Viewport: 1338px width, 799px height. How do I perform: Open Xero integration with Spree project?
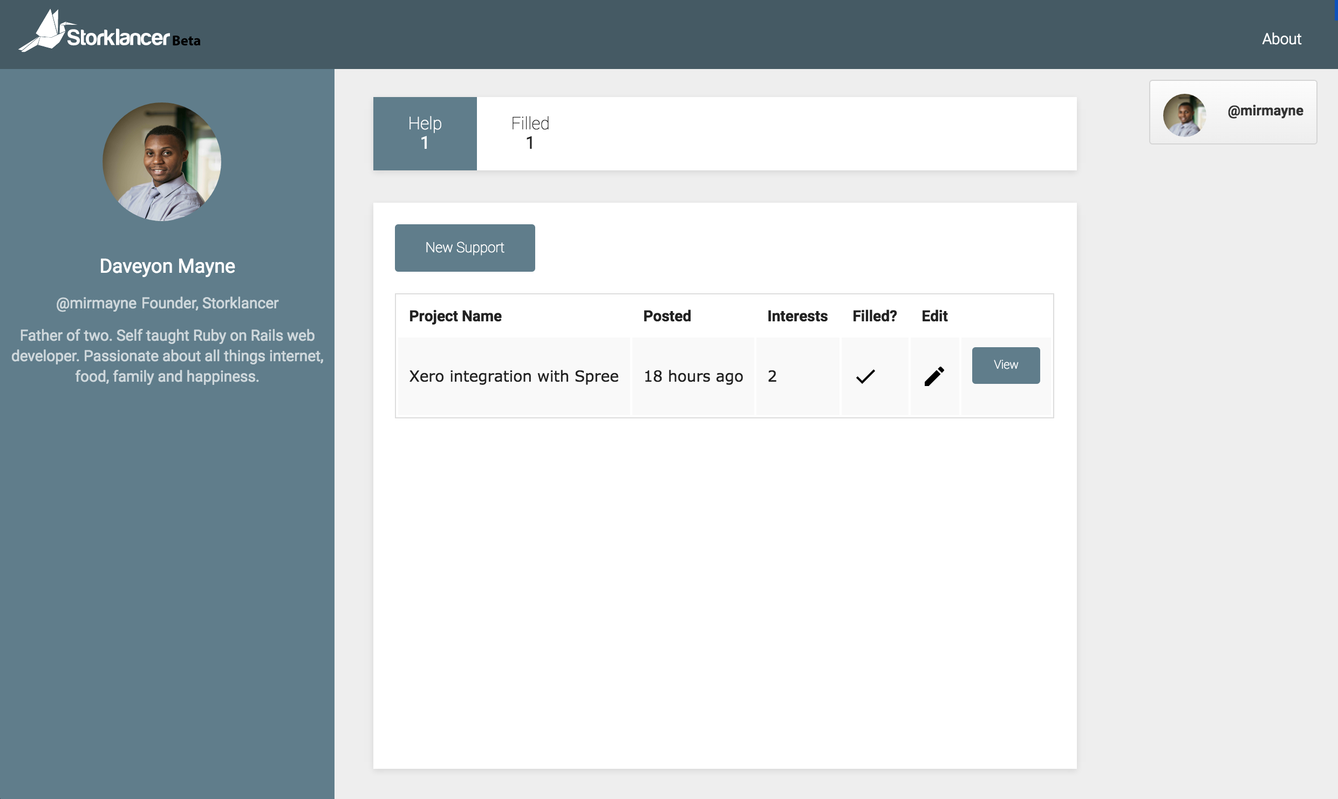pos(513,376)
